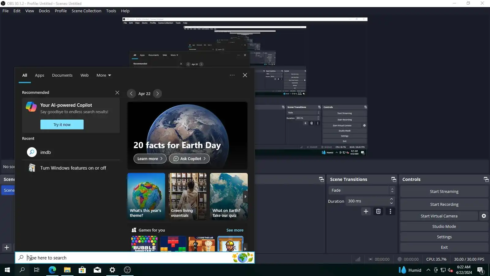Viewport: 490px width, 276px height.
Task: Go to the previous date before Apr 22
Action: pyautogui.click(x=131, y=94)
